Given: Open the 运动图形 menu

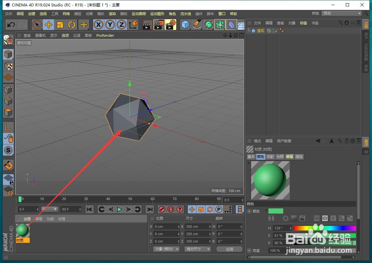Looking at the screenshot, I should coord(157,14).
